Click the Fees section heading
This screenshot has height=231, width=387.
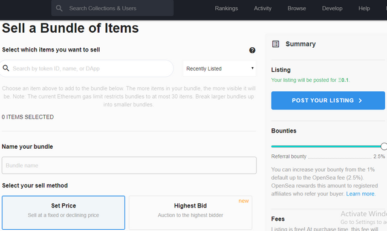278,219
